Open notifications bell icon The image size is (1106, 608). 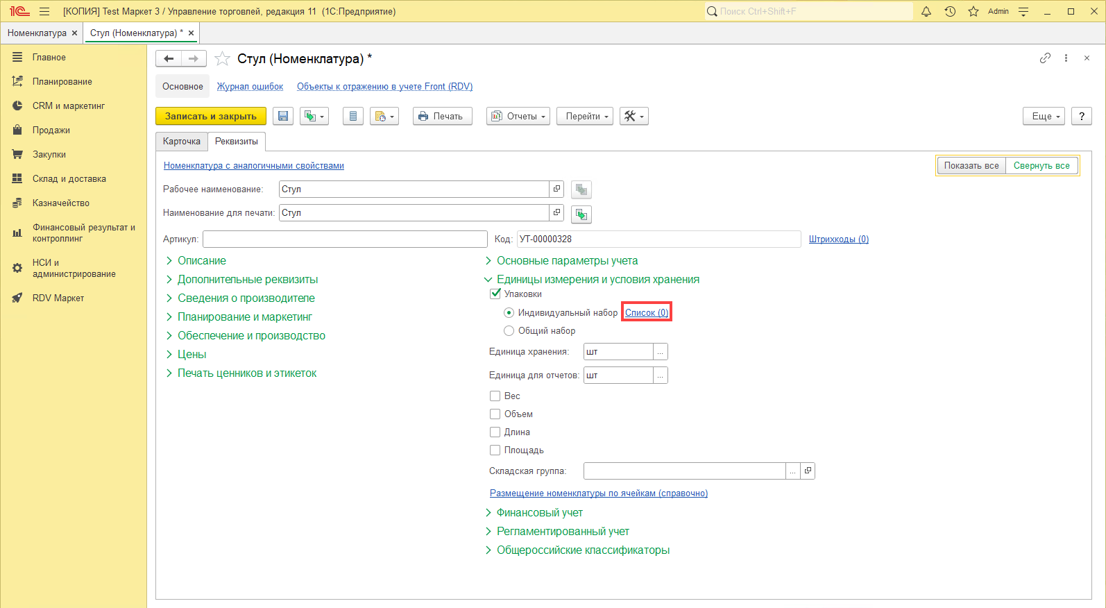pyautogui.click(x=926, y=11)
